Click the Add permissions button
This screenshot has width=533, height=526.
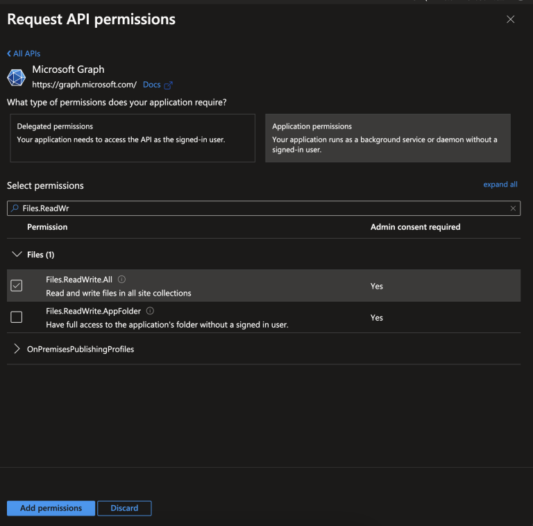(x=51, y=508)
